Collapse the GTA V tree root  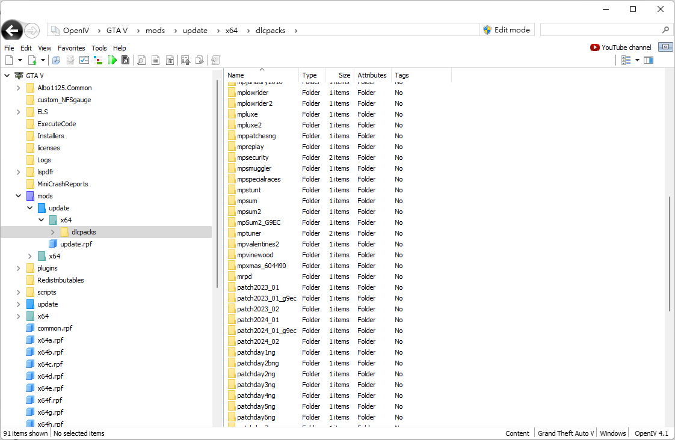click(7, 76)
